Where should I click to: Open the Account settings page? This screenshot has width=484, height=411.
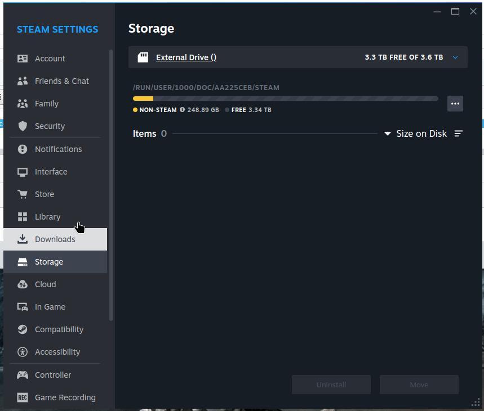tap(55, 59)
